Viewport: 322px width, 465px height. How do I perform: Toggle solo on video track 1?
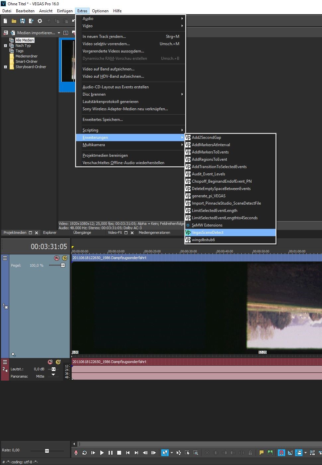click(x=65, y=258)
